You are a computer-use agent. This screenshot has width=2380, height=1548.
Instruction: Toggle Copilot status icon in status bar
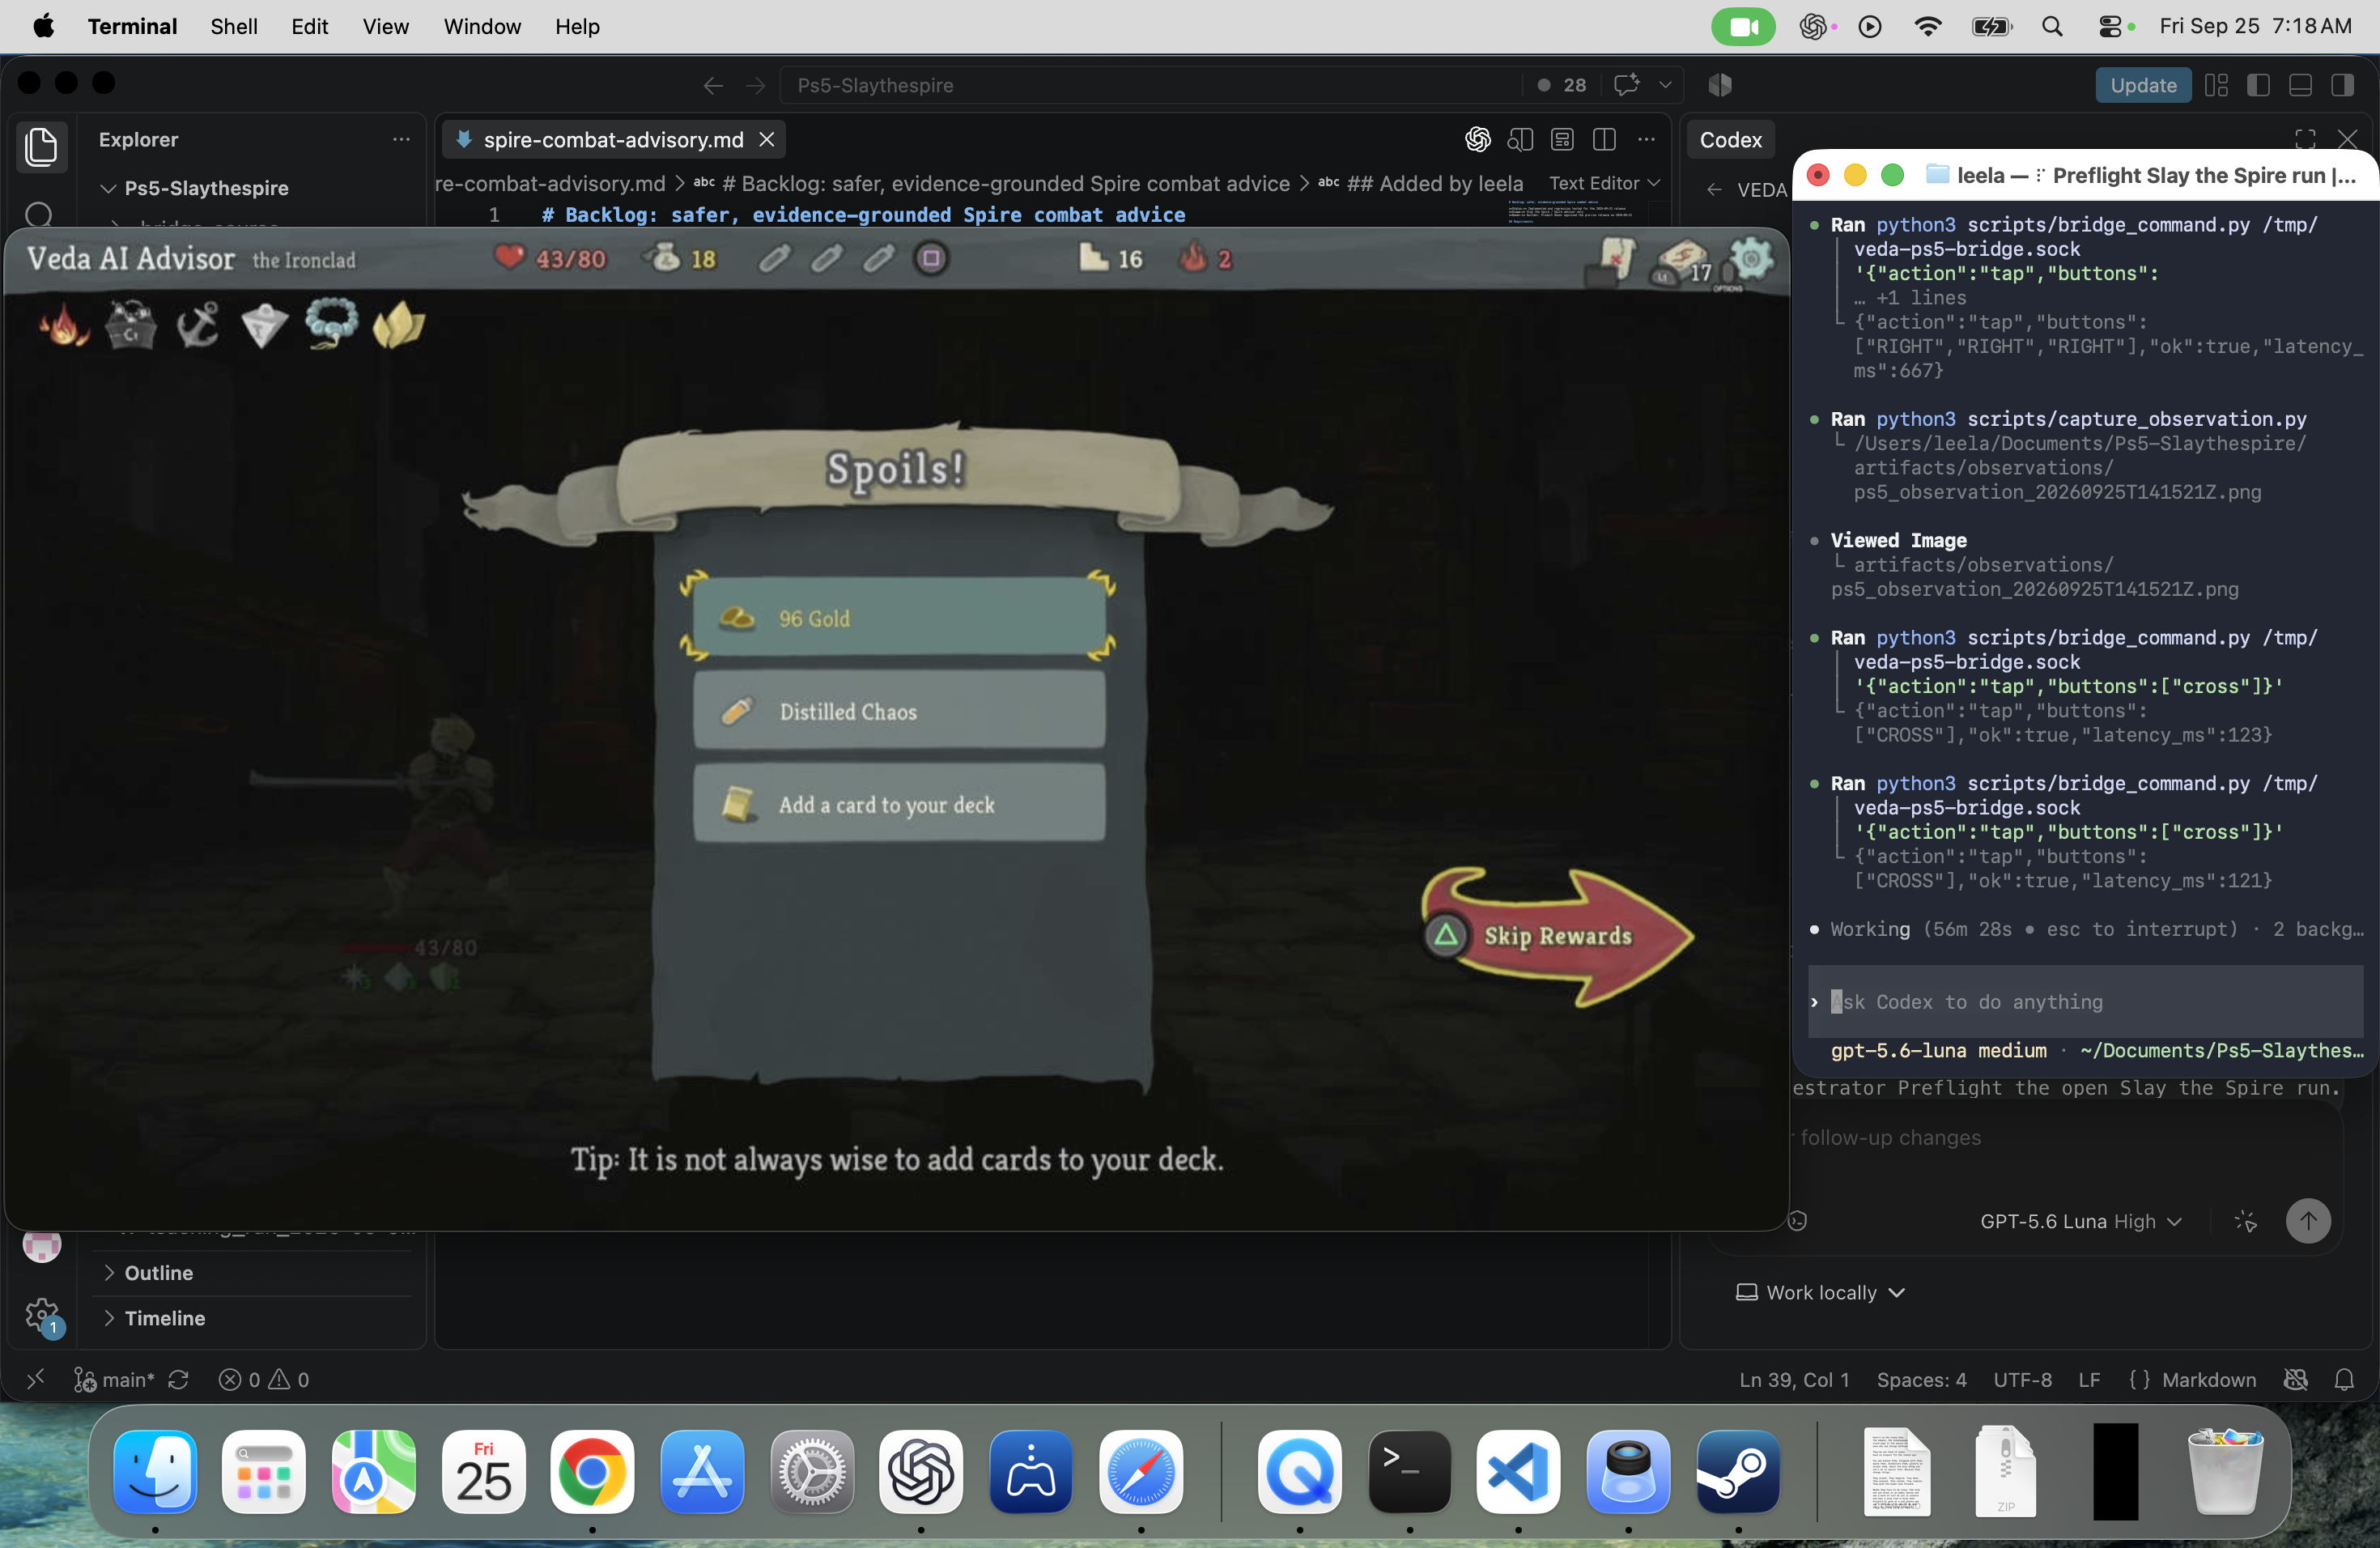coord(2296,1380)
